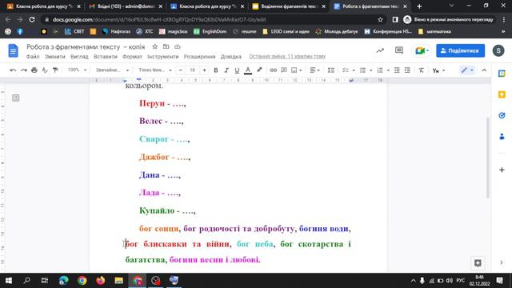Open comment history

coord(399,50)
